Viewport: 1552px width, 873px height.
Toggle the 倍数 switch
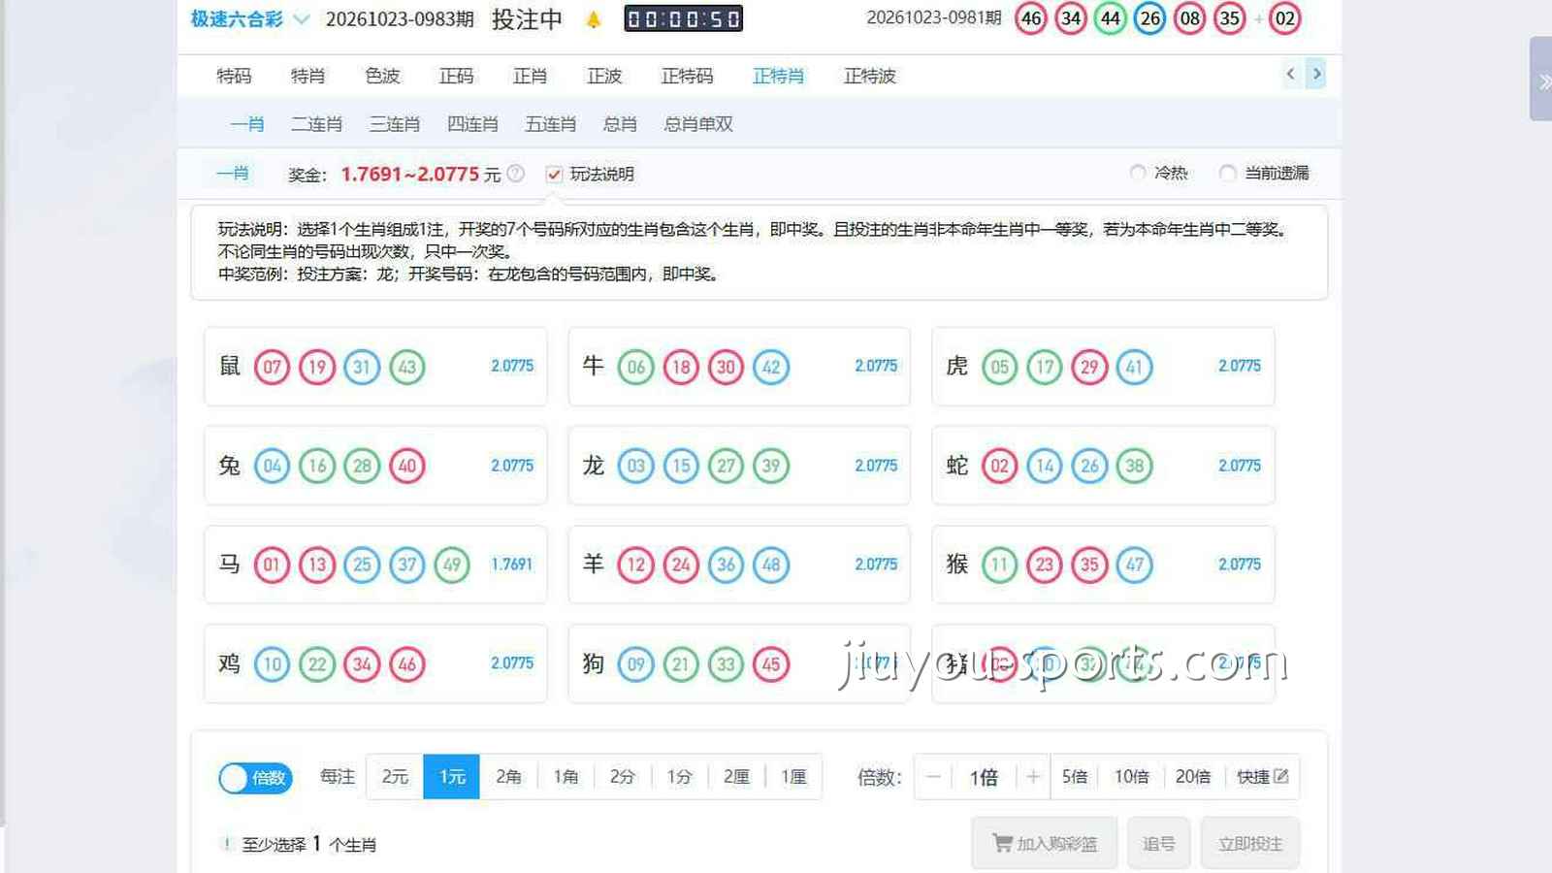[x=256, y=778]
